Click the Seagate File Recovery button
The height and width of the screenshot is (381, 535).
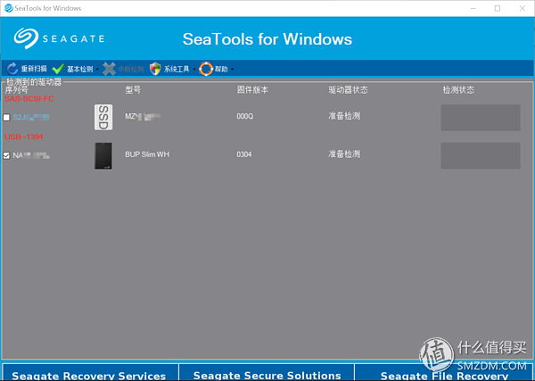tap(444, 372)
